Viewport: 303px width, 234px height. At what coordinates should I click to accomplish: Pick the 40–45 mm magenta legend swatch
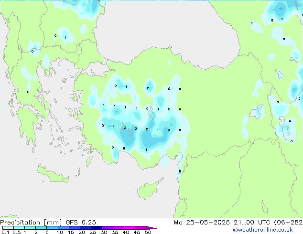tap(130, 228)
